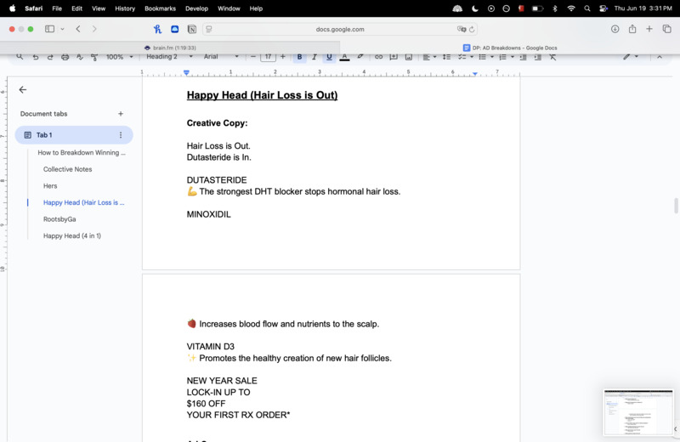Image resolution: width=680 pixels, height=442 pixels.
Task: Jump to the 'RootsbyGa' outline heading
Action: (59, 219)
